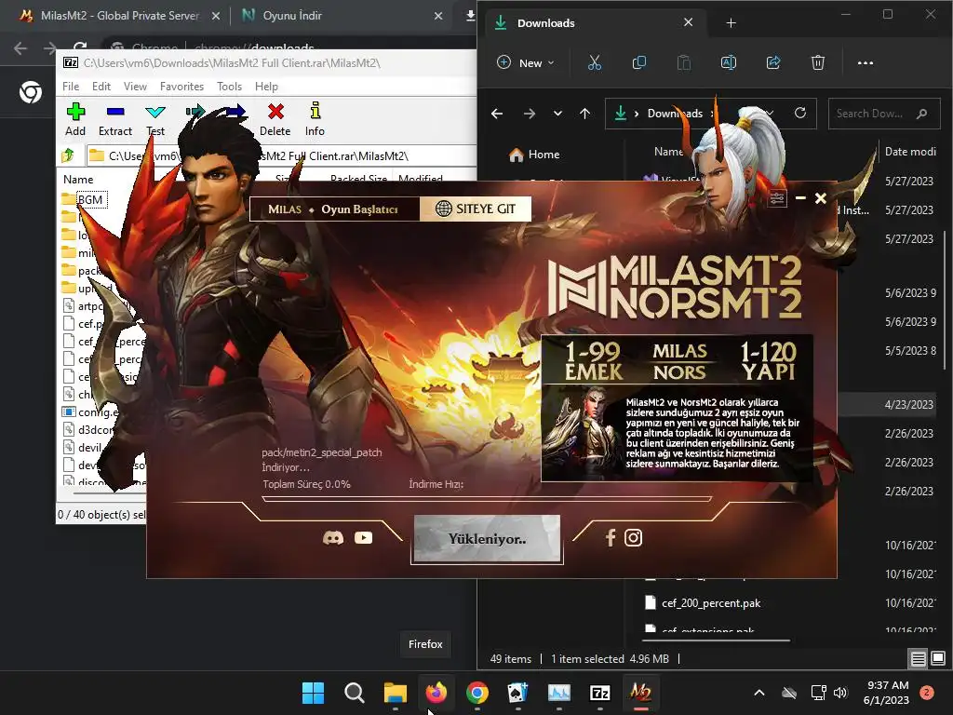Click the Paste icon in Explorer toolbar
This screenshot has height=715, width=953.
(684, 62)
